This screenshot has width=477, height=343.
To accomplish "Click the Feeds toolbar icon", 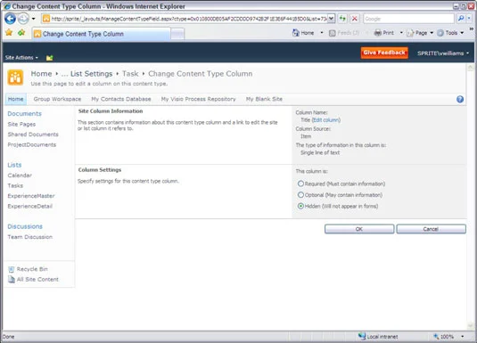I will (x=333, y=33).
